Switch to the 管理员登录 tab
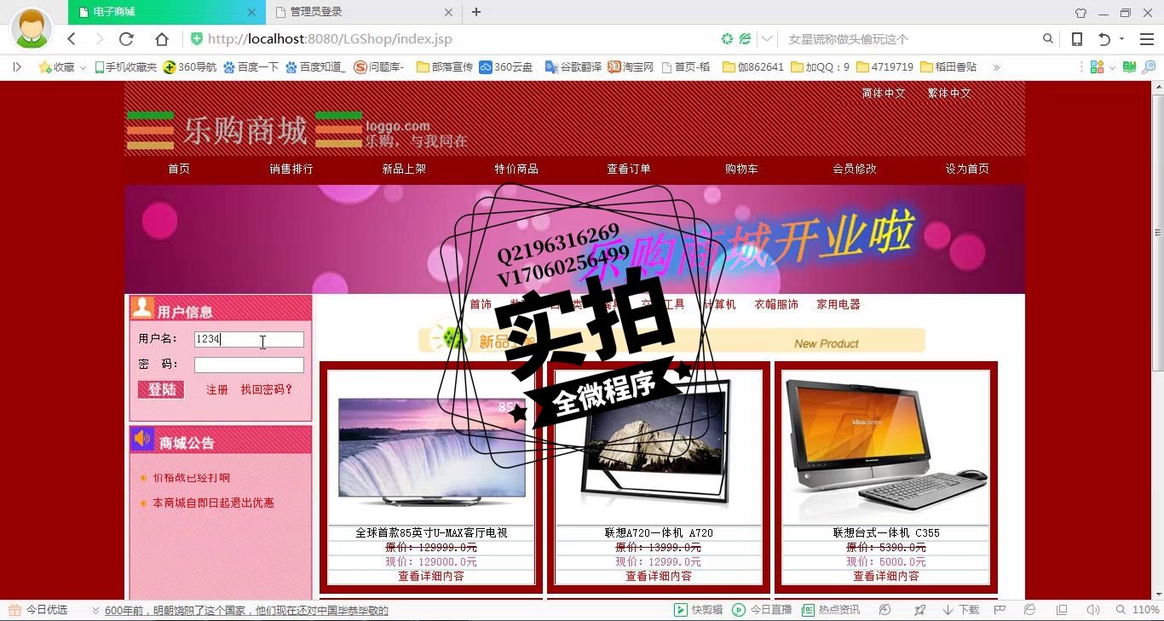Screen dimensions: 1164x621 pos(364,12)
